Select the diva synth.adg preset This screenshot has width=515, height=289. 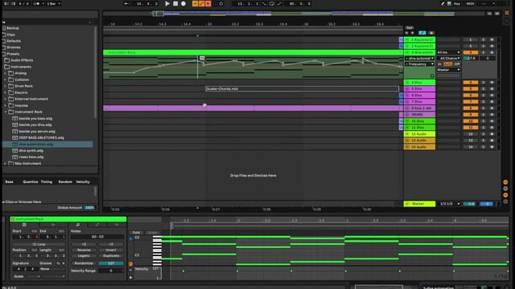[x=31, y=150]
